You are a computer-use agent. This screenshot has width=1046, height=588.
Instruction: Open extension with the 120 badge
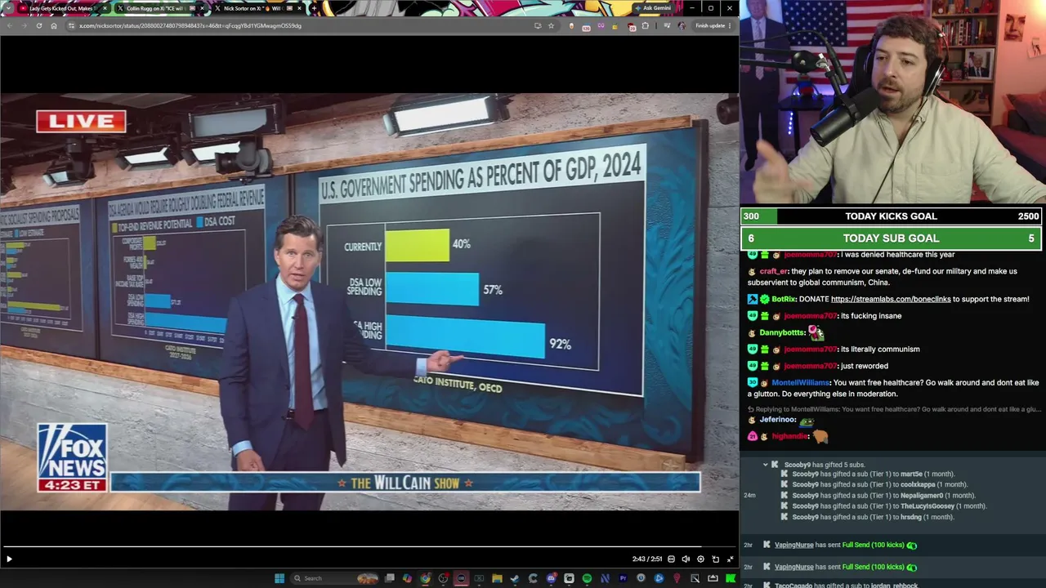click(586, 26)
